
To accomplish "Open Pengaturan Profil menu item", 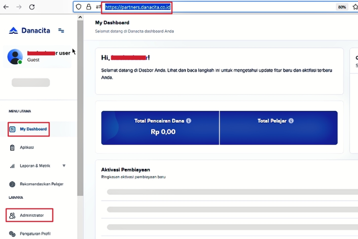I will click(x=35, y=233).
